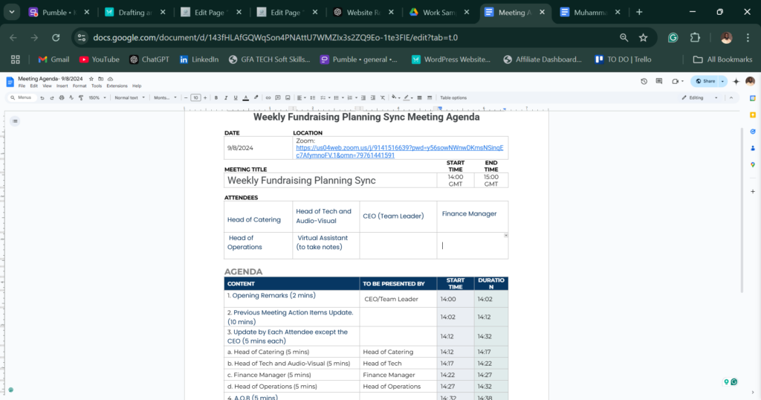The height and width of the screenshot is (400, 761).
Task: Toggle bold text formatting
Action: click(x=216, y=97)
